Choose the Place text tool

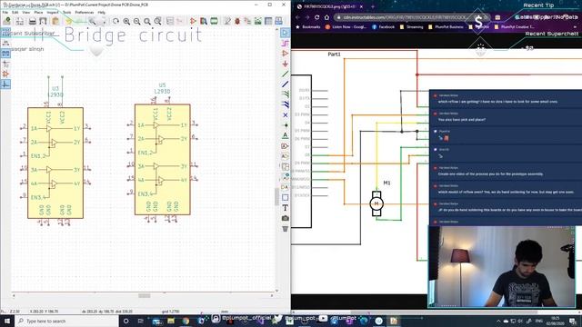coord(285,208)
